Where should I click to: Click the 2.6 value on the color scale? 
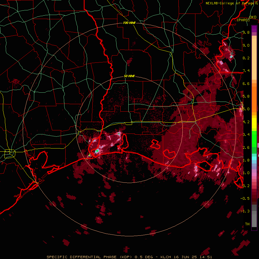(246, 148)
